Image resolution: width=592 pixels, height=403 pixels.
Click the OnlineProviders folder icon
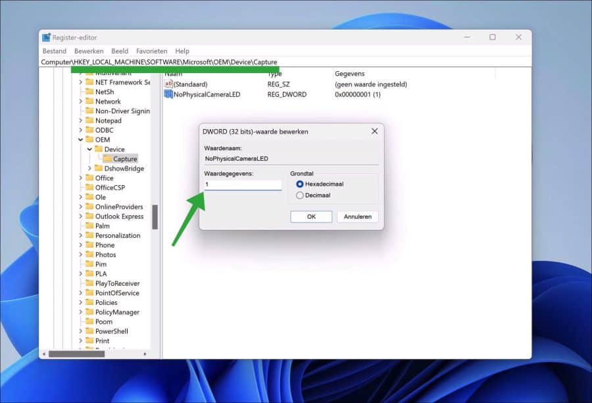89,206
